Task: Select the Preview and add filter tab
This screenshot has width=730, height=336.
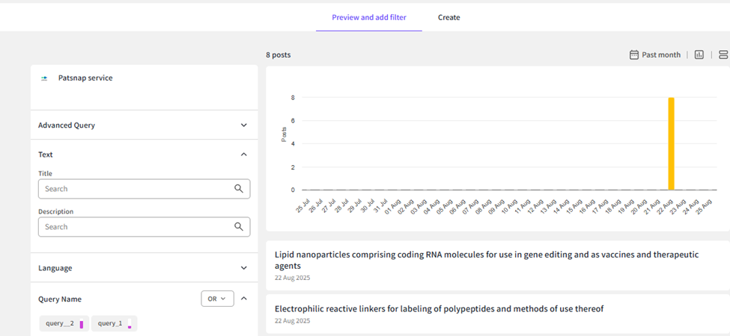Action: [x=369, y=17]
